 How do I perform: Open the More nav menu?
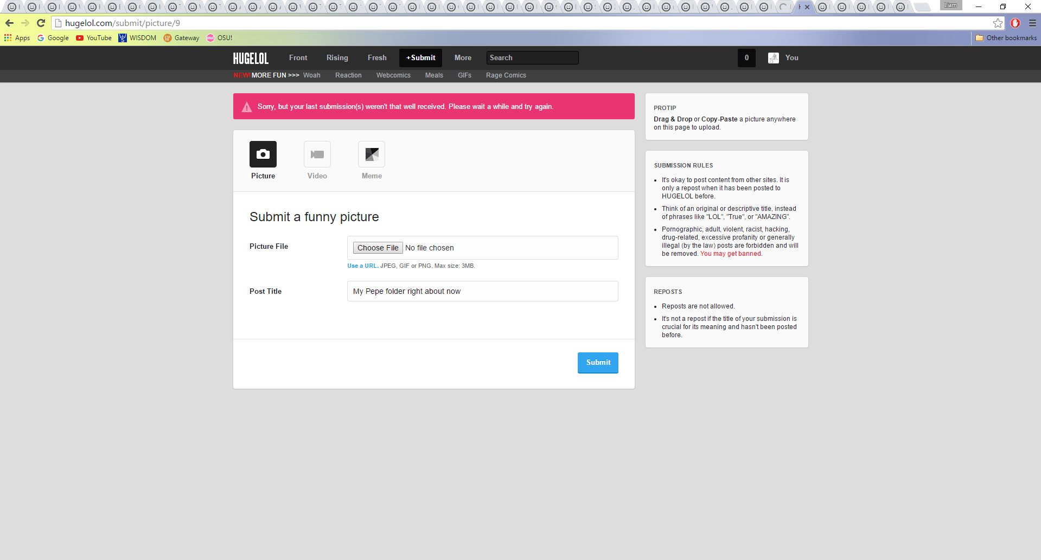click(463, 58)
